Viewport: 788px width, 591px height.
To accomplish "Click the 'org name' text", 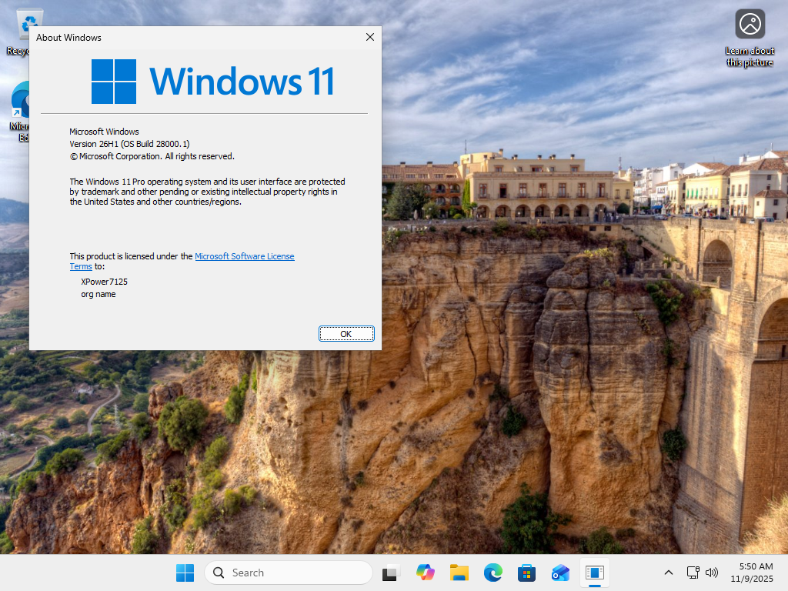I will (98, 294).
